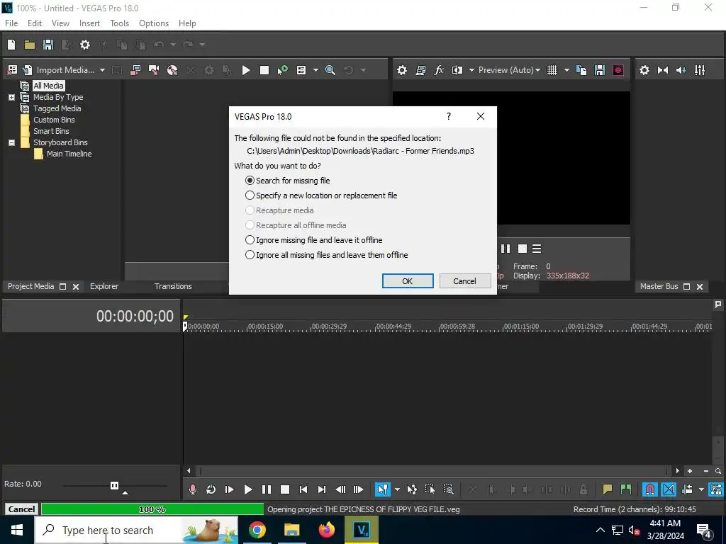726x544 pixels.
Task: Insert marker flag icon
Action: pyautogui.click(x=607, y=489)
